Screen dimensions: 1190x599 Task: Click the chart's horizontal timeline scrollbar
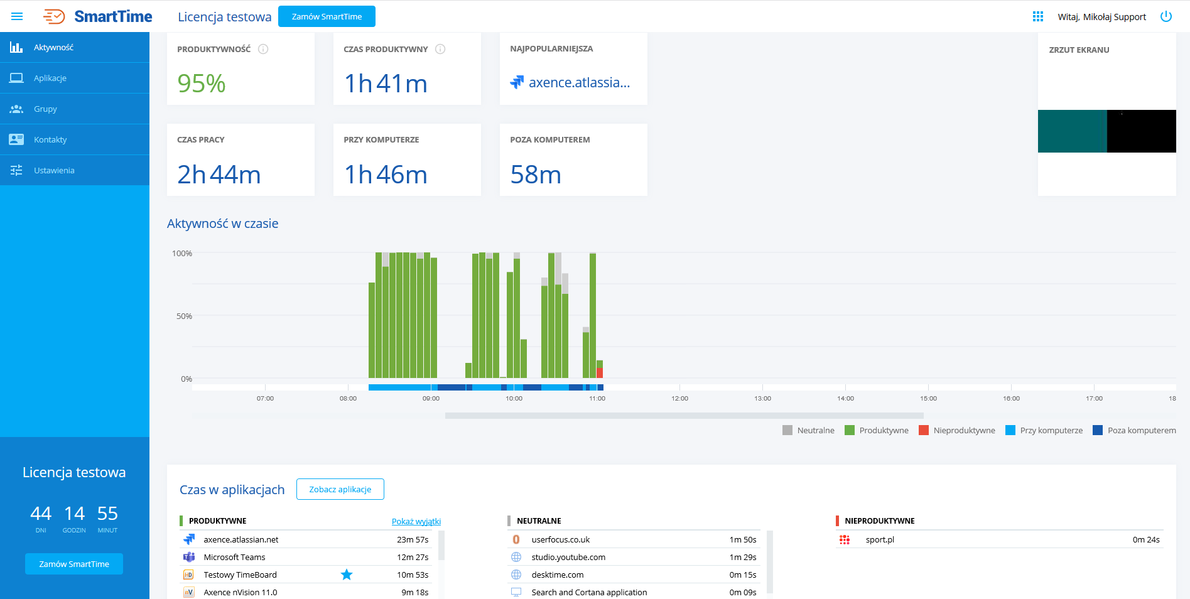pyautogui.click(x=684, y=416)
